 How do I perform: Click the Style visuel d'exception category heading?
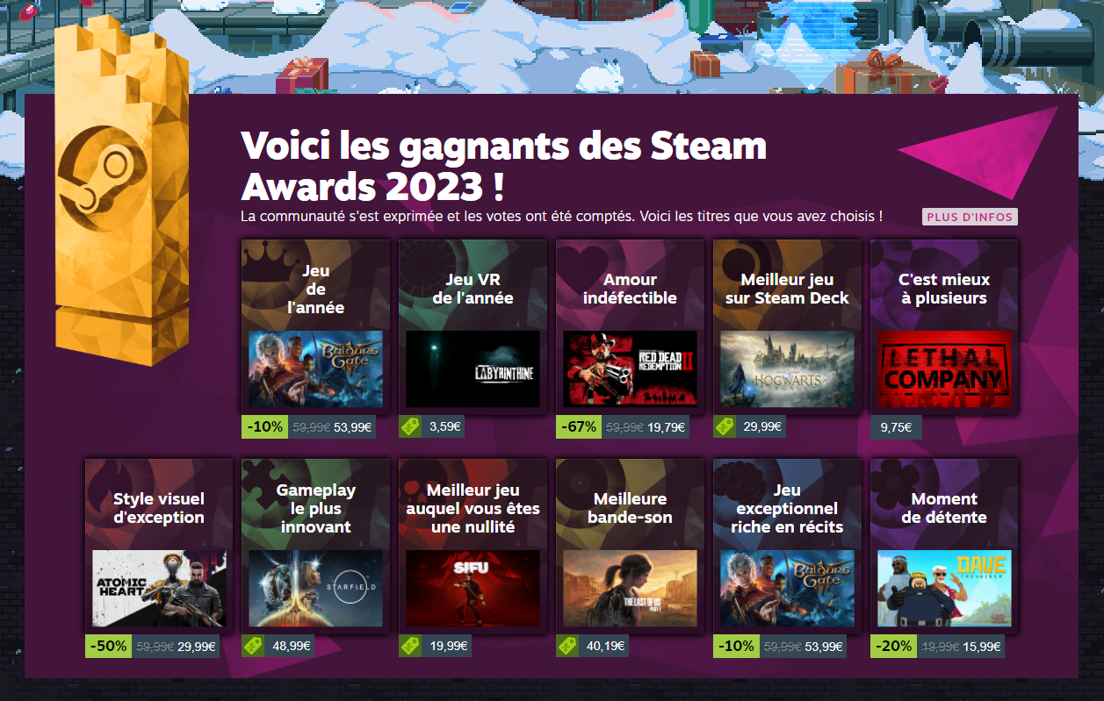pos(159,508)
